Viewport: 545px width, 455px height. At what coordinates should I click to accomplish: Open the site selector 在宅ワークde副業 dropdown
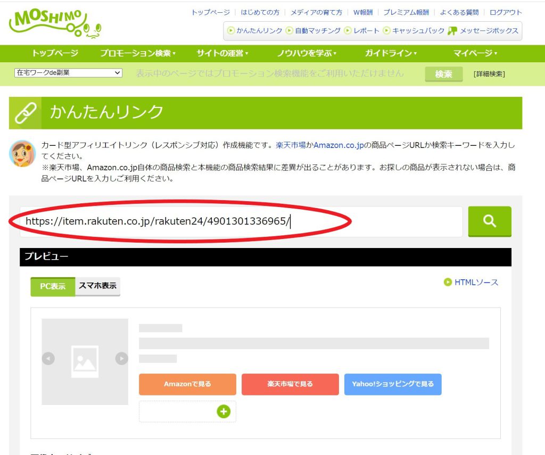point(68,73)
